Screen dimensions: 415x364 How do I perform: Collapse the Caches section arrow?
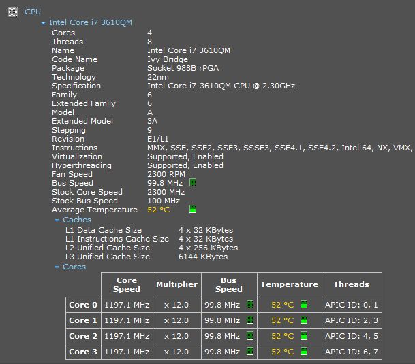[57, 220]
